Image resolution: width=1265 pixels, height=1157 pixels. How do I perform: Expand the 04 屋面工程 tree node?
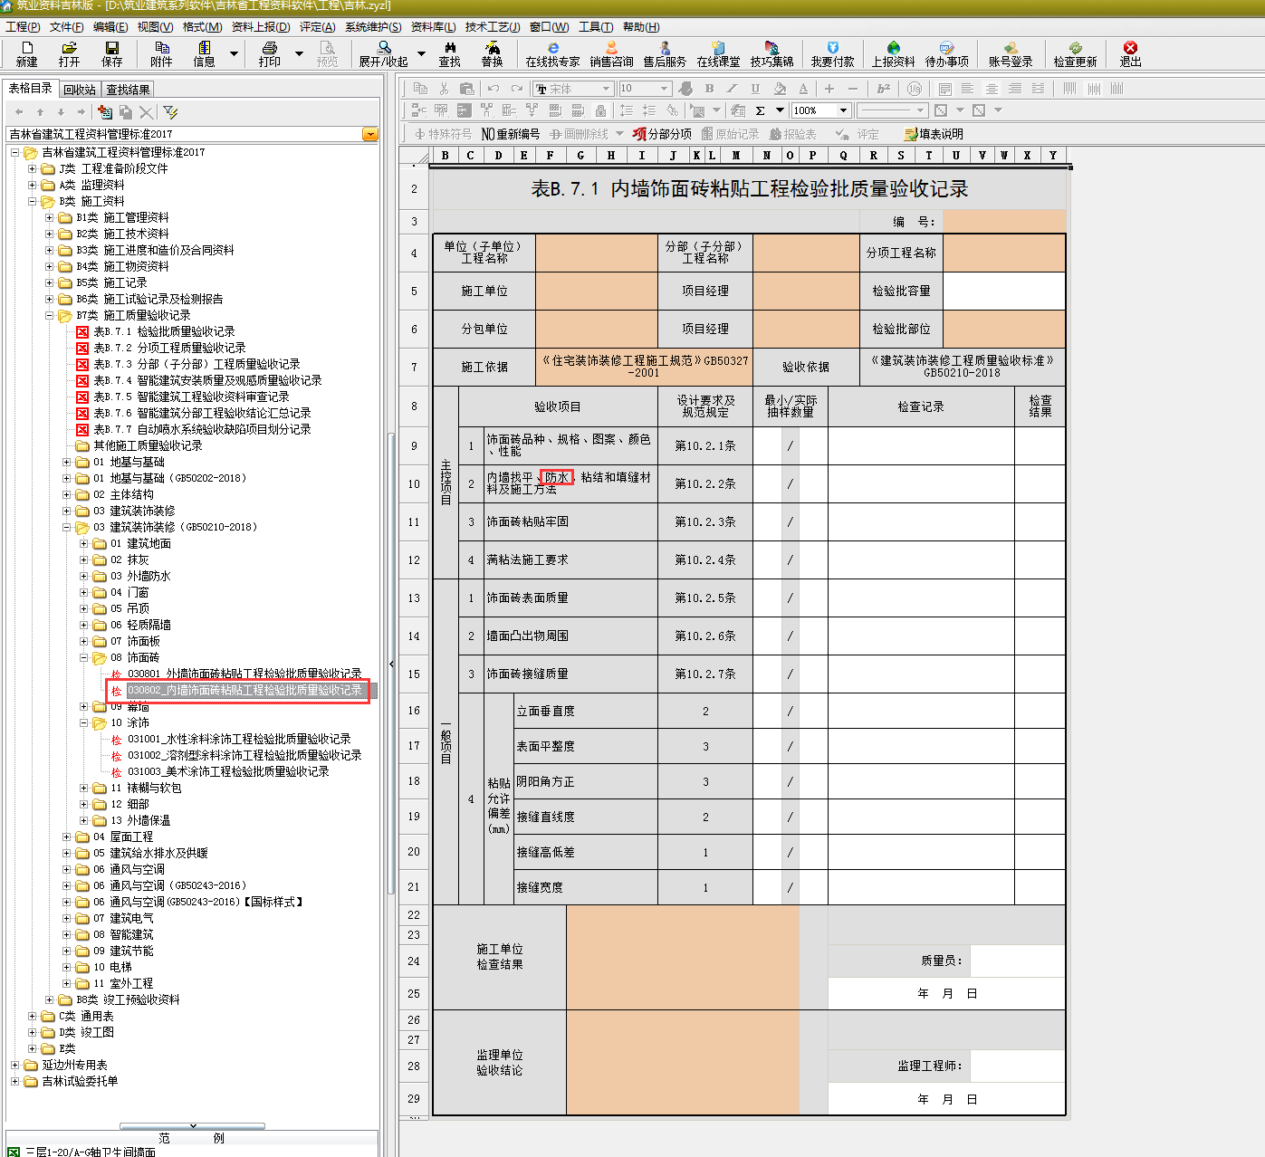point(67,837)
